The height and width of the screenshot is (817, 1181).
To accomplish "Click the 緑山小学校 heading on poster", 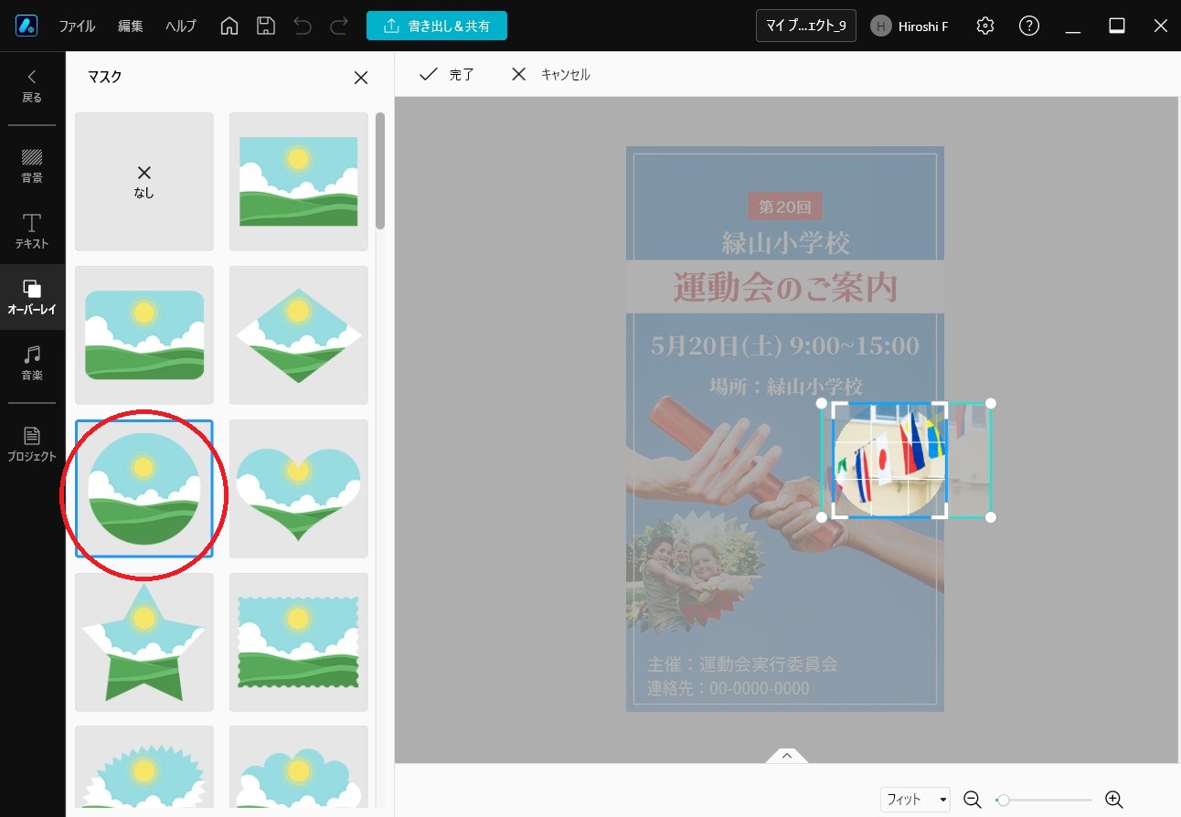I will tap(785, 243).
